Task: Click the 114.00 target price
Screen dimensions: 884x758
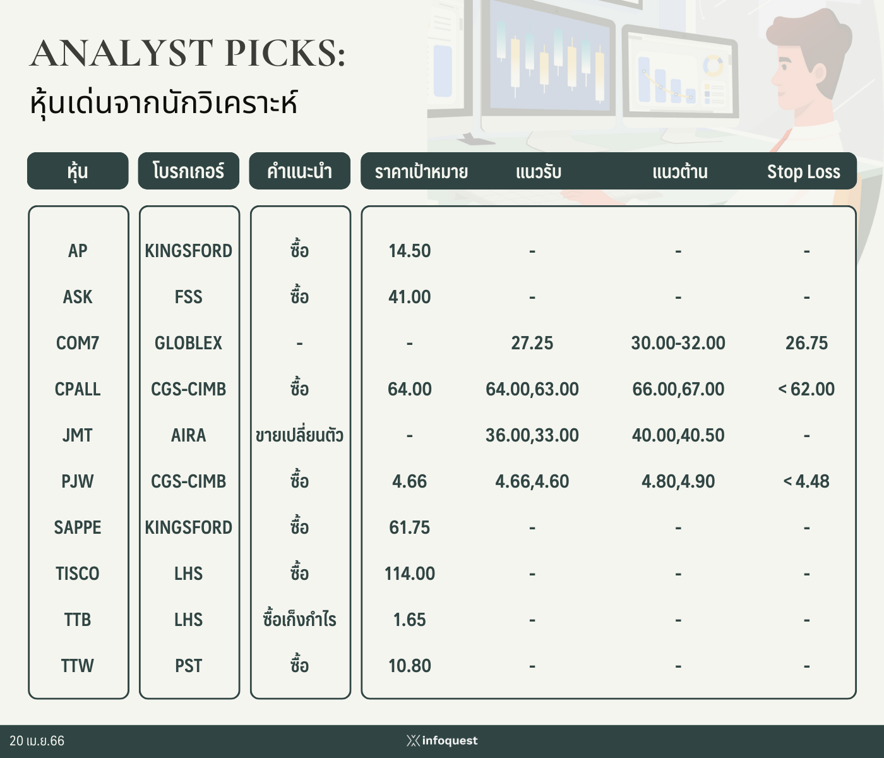Action: click(410, 574)
